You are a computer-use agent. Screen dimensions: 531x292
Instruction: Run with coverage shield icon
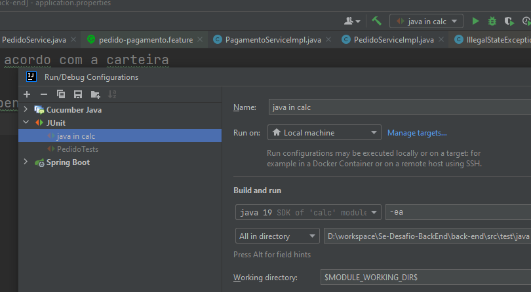point(509,22)
